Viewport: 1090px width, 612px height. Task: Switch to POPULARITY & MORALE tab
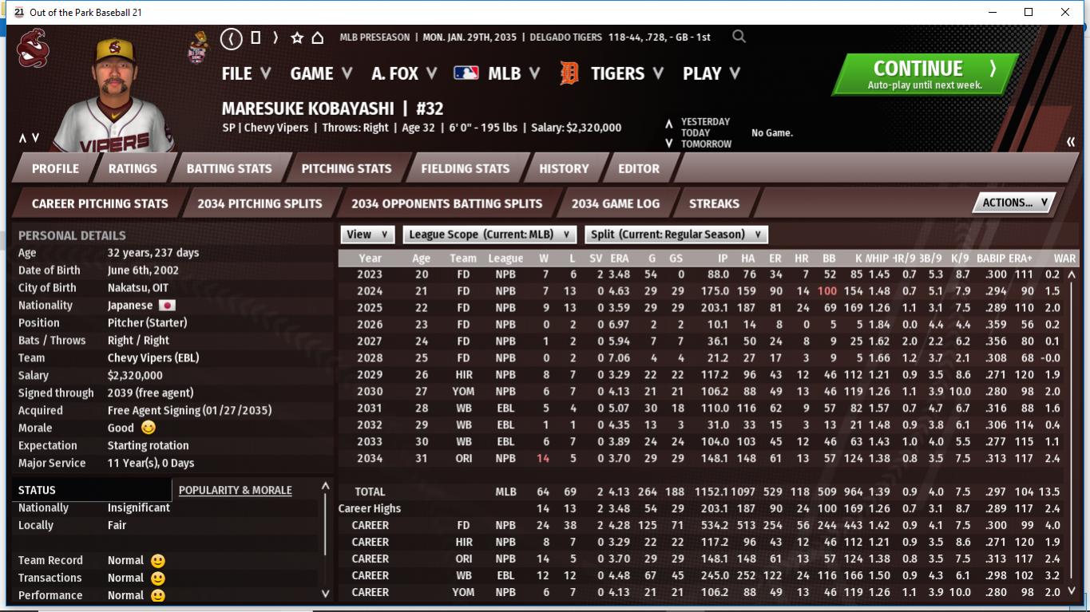pos(235,490)
